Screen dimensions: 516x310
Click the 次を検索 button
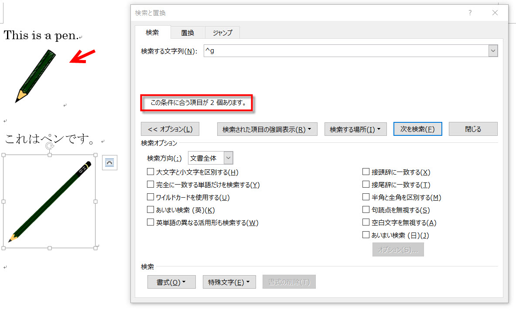click(x=417, y=129)
